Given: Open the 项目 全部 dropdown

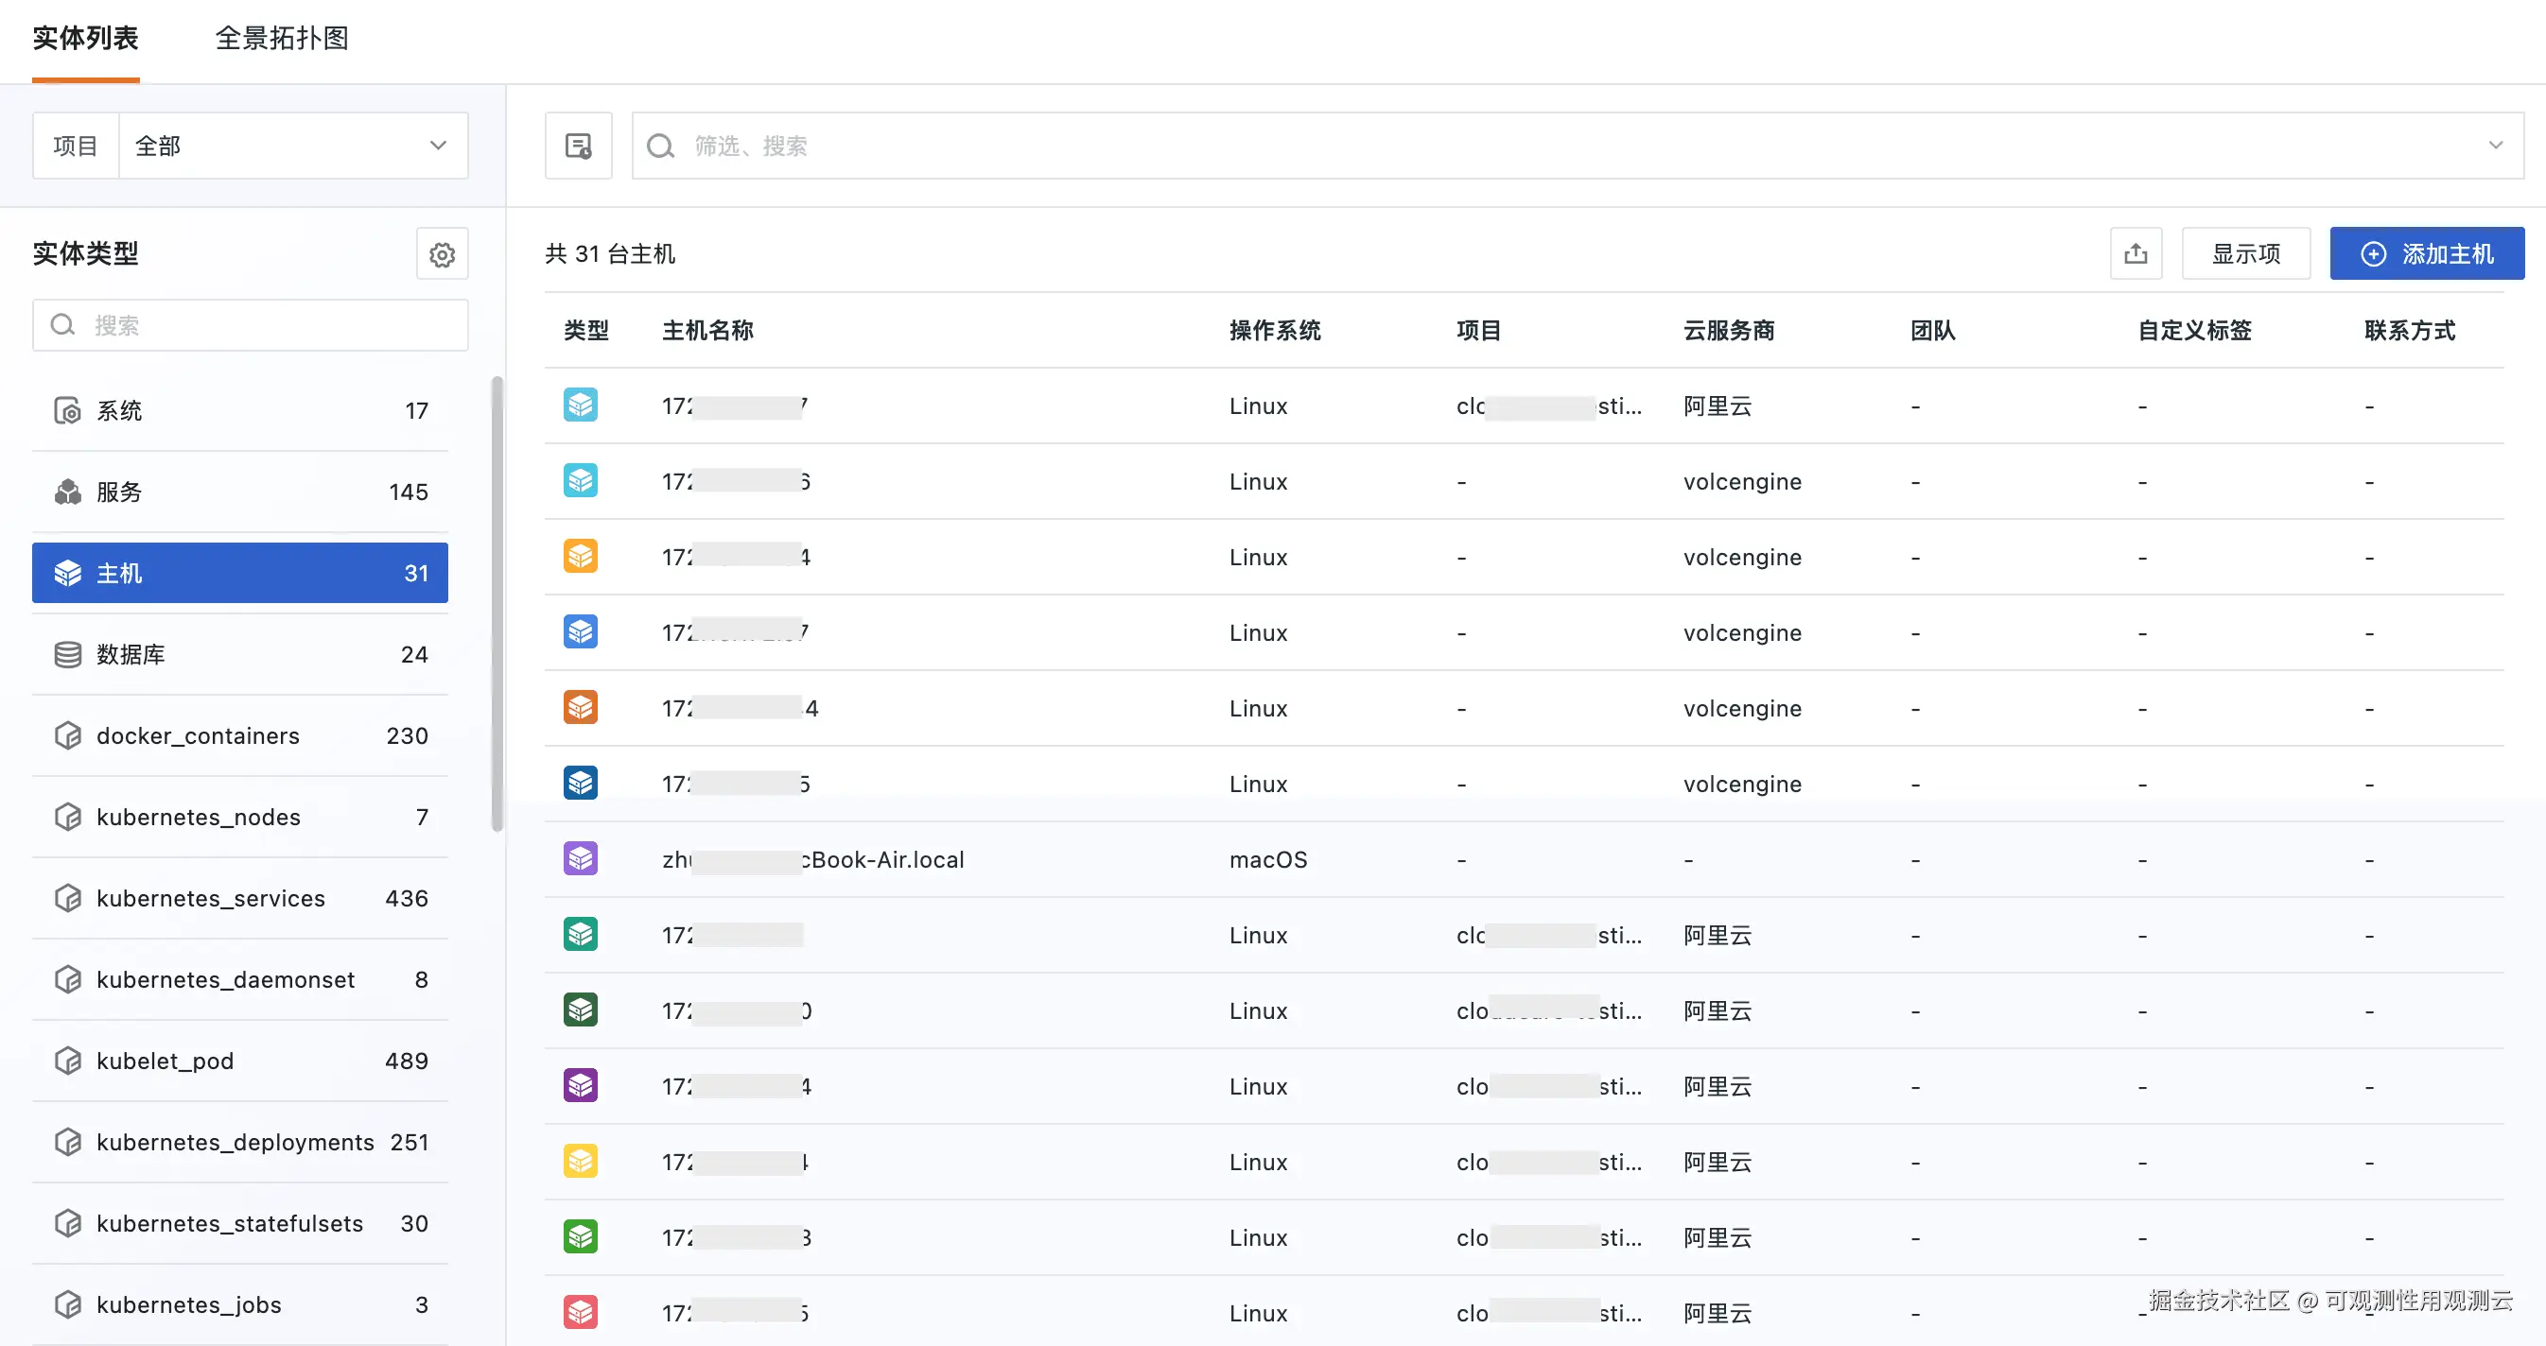Looking at the screenshot, I should (292, 147).
